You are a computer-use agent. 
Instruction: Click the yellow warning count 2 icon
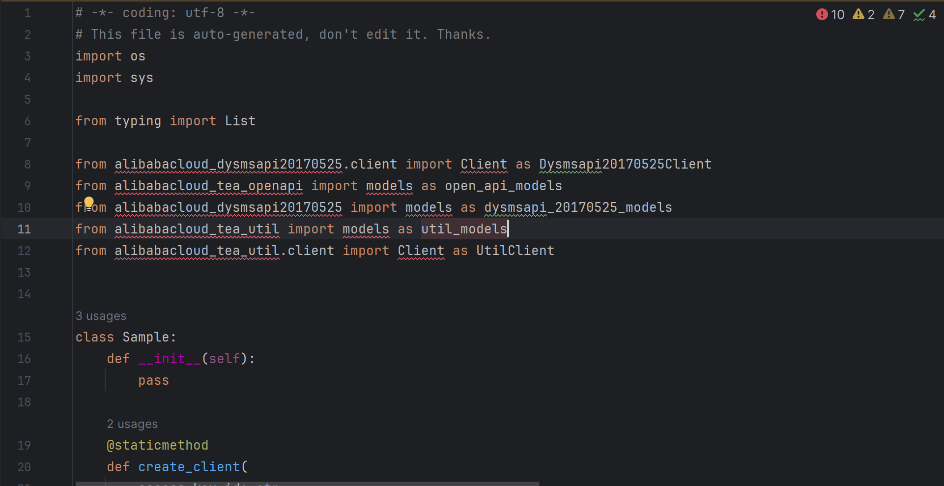[864, 15]
